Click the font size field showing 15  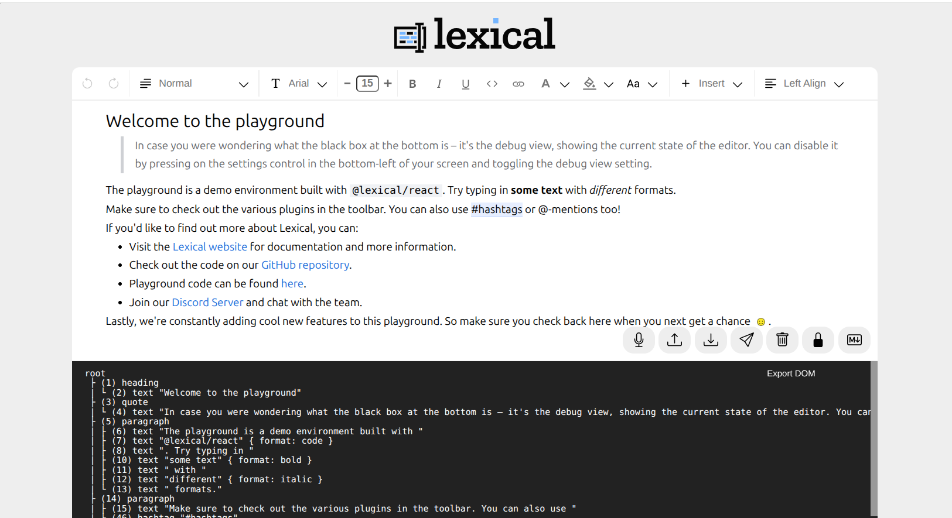(x=367, y=84)
